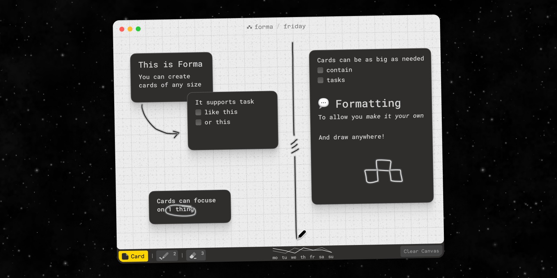Image resolution: width=557 pixels, height=278 pixels.
Task: Click 'To allow you make it your own'
Action: click(x=371, y=116)
